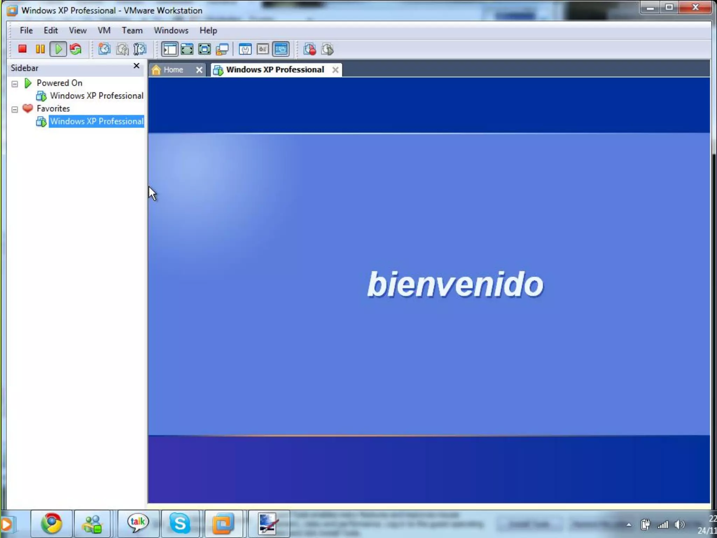717x538 pixels.
Task: Suspend the VM with the pause icon
Action: point(40,49)
